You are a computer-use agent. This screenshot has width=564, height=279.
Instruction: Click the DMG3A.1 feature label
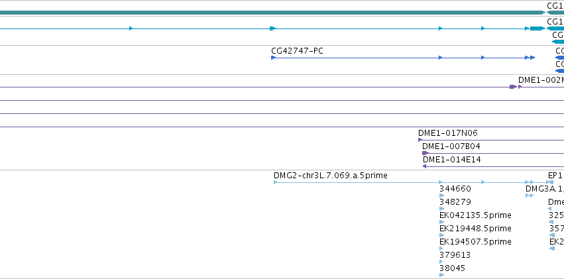pyautogui.click(x=545, y=189)
